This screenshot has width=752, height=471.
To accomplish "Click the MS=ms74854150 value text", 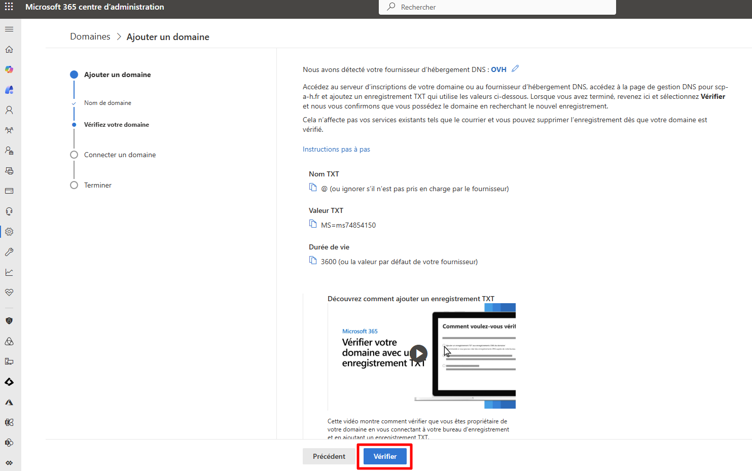I will click(348, 225).
